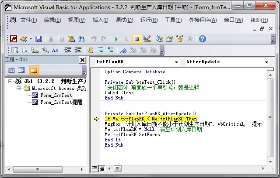Open Object Browser icon

click(x=180, y=39)
